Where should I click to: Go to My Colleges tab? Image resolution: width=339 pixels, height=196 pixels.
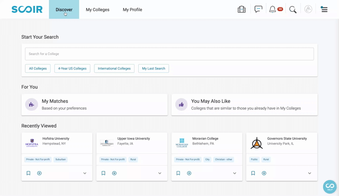point(97,10)
